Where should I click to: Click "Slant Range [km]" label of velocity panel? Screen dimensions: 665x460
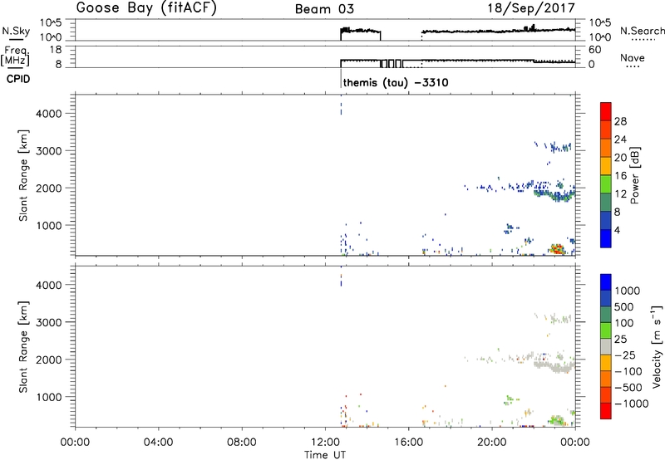point(23,347)
